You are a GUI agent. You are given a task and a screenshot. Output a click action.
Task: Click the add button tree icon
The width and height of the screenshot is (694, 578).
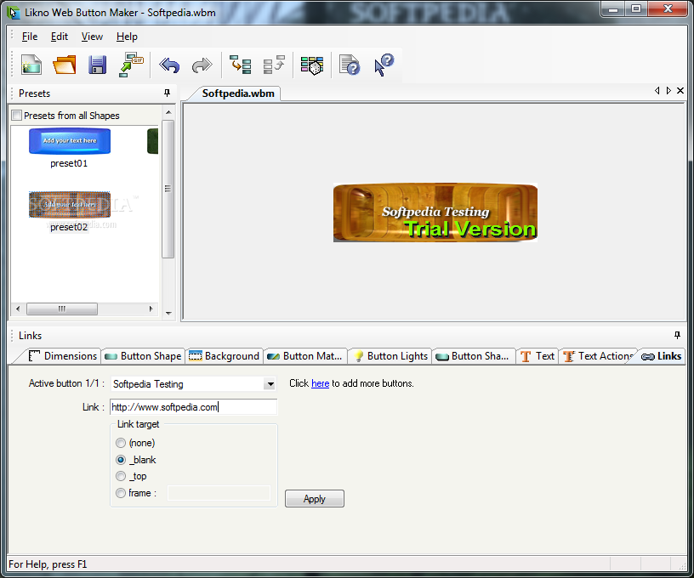[241, 65]
